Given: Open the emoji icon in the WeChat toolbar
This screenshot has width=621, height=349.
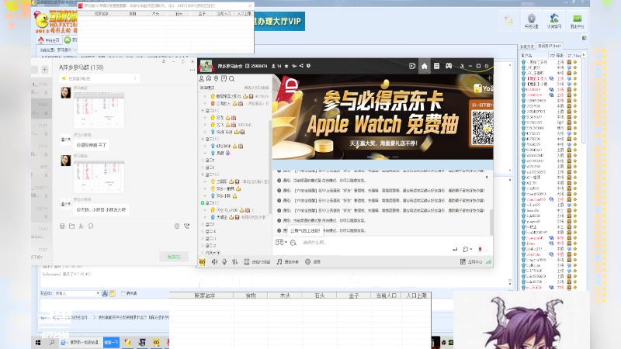Looking at the screenshot, I should [62, 226].
